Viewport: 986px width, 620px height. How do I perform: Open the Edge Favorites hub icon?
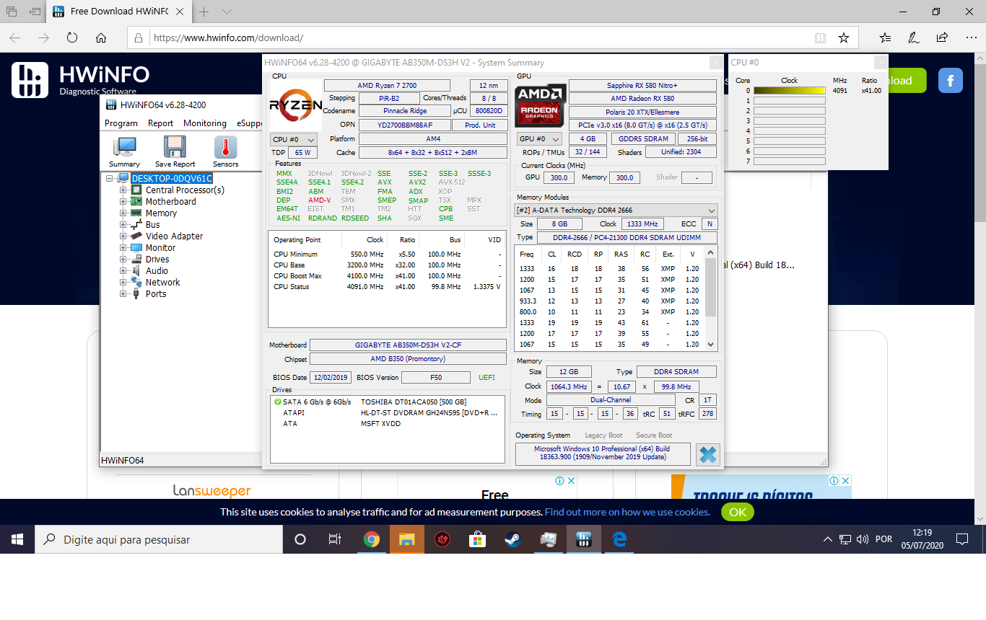(886, 37)
